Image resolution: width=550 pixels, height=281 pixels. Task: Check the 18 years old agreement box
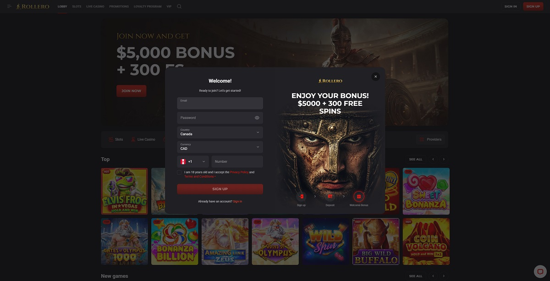[x=179, y=172]
